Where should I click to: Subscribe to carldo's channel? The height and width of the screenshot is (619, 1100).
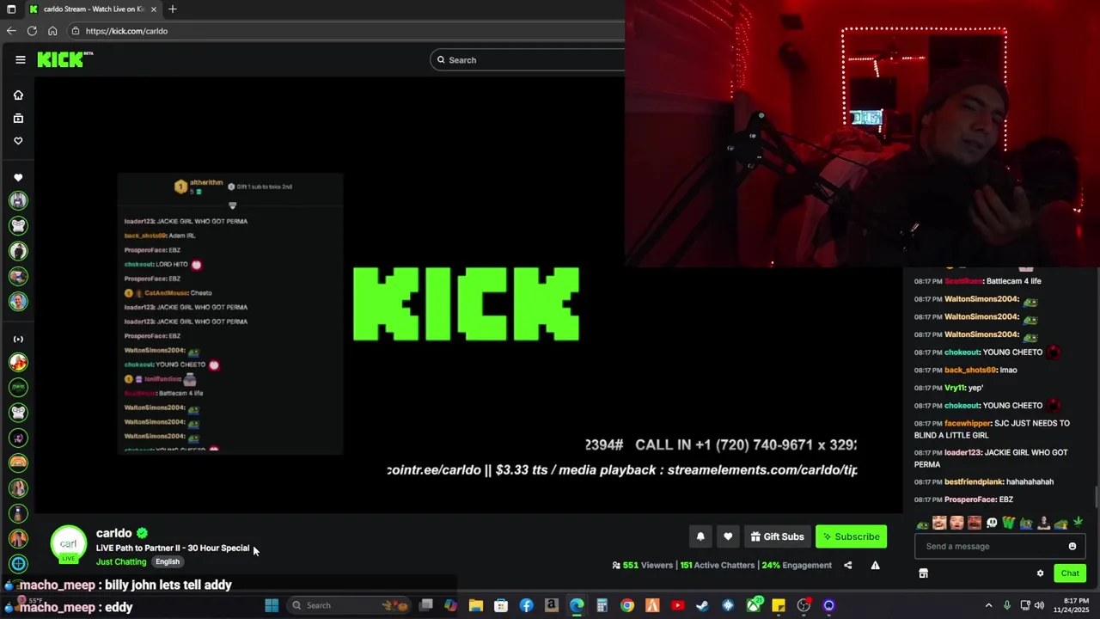(851, 536)
